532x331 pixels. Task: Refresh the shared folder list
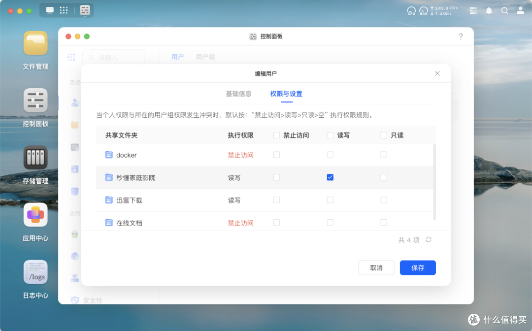pyautogui.click(x=429, y=240)
